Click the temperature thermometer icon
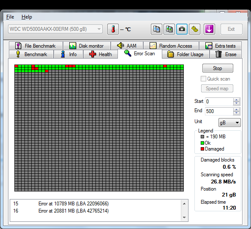The image size is (251, 229). [113, 29]
